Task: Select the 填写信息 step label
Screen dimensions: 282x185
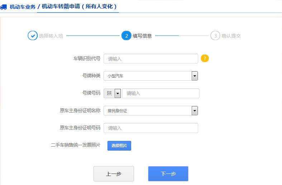Action: pos(142,36)
